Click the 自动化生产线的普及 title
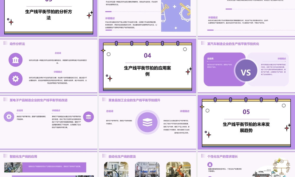The width and height of the screenshot is (295, 177). [x=122, y=156]
